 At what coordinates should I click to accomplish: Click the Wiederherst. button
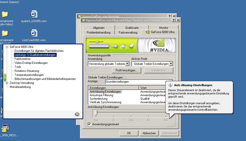click(159, 70)
